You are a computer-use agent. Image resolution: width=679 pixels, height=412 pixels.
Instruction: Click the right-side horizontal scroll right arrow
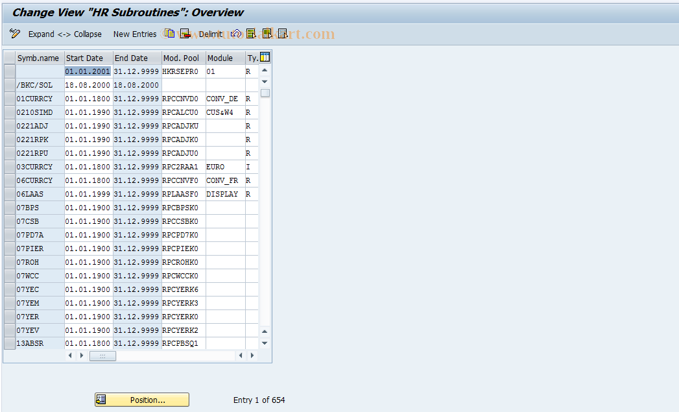coord(252,356)
